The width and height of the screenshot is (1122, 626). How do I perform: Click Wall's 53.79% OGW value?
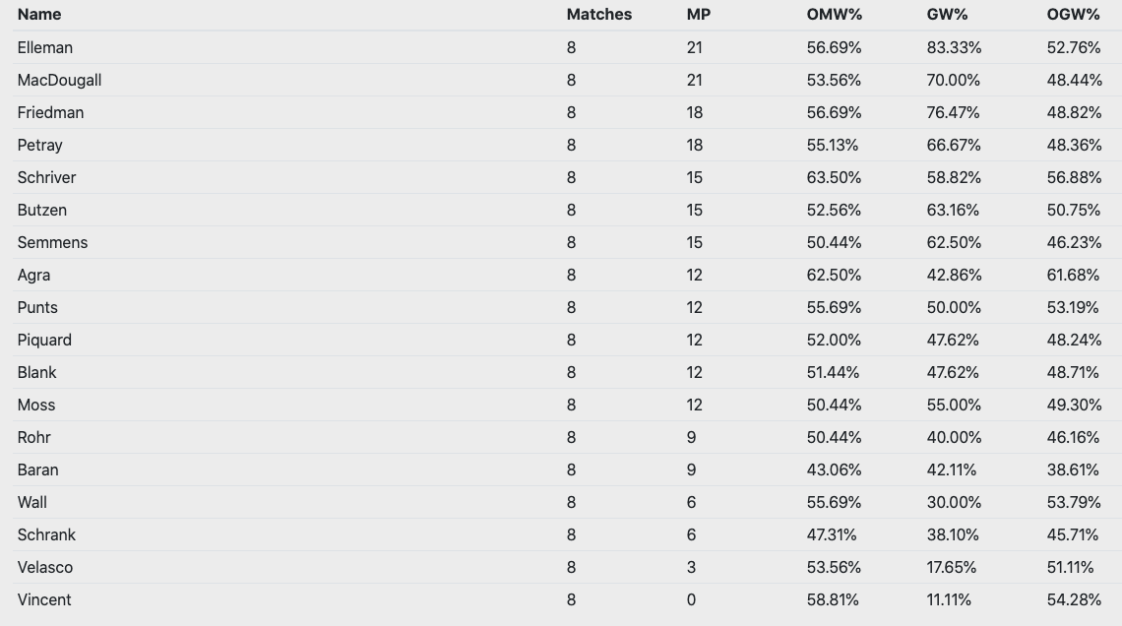point(1074,502)
